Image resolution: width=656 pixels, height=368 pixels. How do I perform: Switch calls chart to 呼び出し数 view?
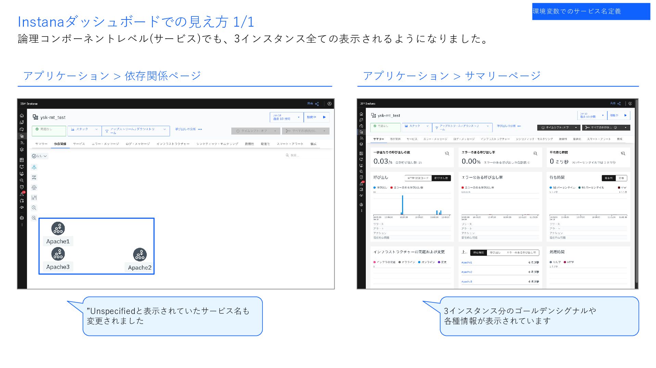(441, 178)
